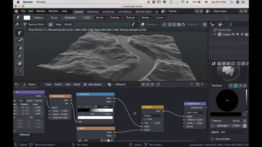Open the Texture dropdown in tool settings

[x=132, y=18]
